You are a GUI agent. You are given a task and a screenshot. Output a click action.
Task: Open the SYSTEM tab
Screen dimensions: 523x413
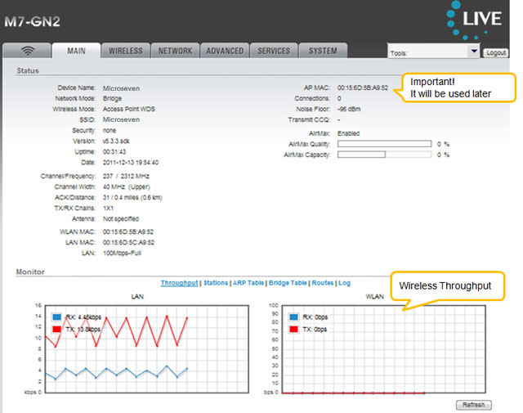[323, 51]
